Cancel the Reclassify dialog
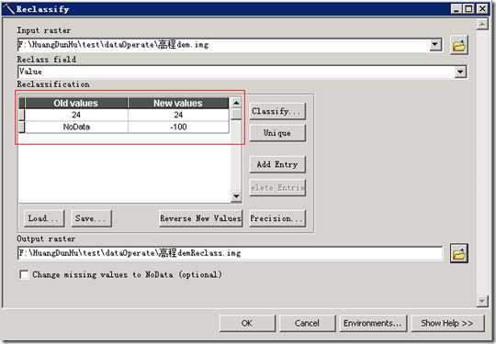The width and height of the screenshot is (496, 344). coord(307,323)
